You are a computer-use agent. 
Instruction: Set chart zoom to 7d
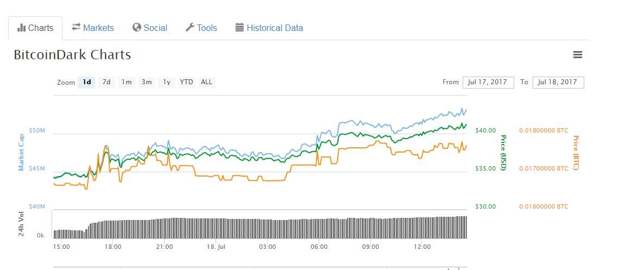point(106,82)
